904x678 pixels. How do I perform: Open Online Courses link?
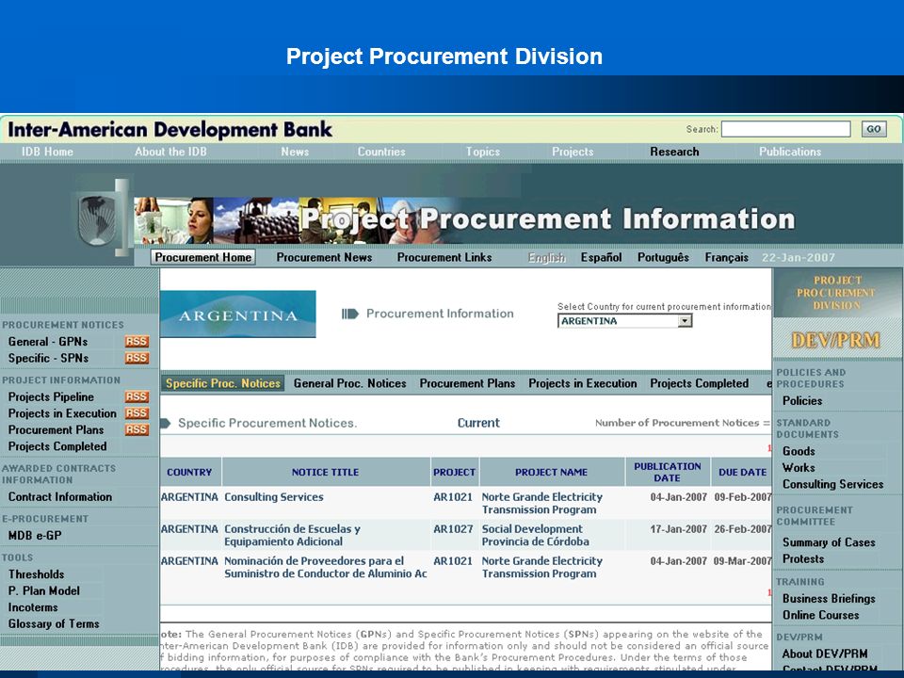pos(820,615)
